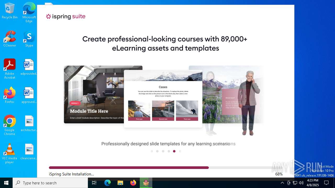The width and height of the screenshot is (335, 188).
Task: Click the installation progress bar
Action: [166, 168]
